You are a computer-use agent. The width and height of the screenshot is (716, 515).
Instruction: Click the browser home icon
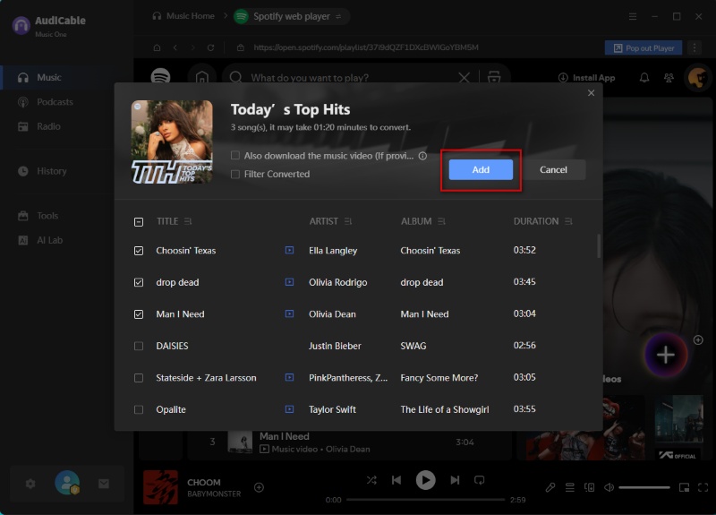158,47
